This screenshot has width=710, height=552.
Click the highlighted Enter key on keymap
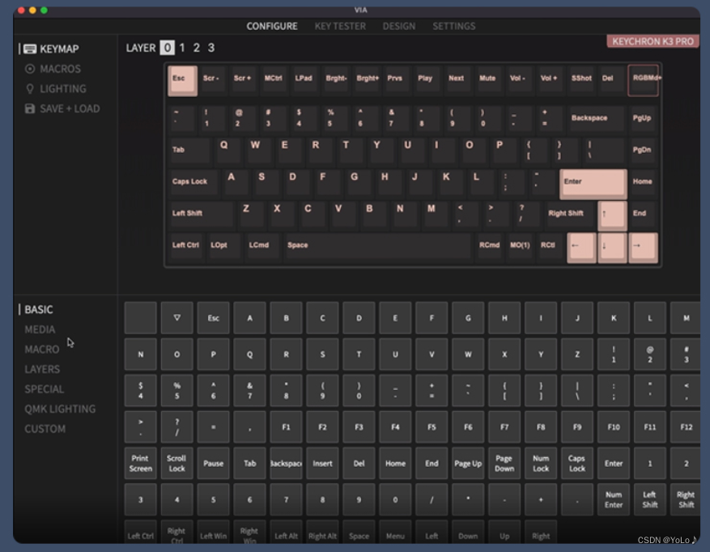point(593,182)
